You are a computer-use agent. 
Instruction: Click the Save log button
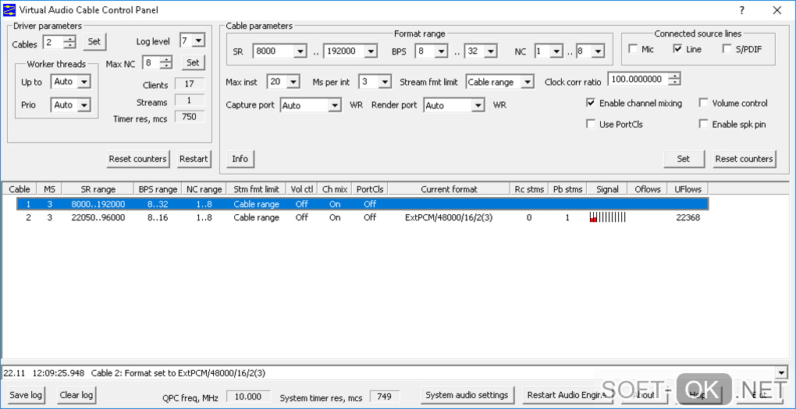(27, 395)
